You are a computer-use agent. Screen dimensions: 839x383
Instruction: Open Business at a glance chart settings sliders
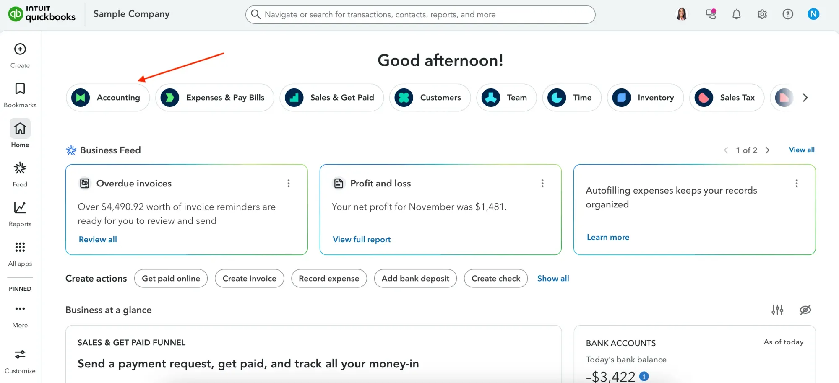pyautogui.click(x=778, y=310)
